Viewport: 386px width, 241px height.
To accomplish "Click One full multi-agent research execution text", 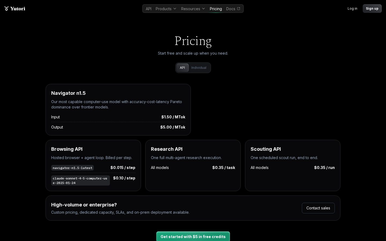I will click(186, 158).
